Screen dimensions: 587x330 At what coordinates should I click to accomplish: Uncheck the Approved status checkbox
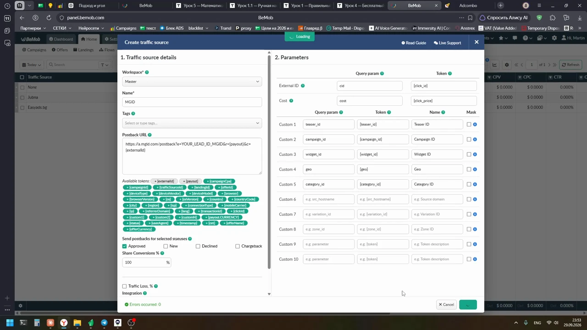click(124, 246)
